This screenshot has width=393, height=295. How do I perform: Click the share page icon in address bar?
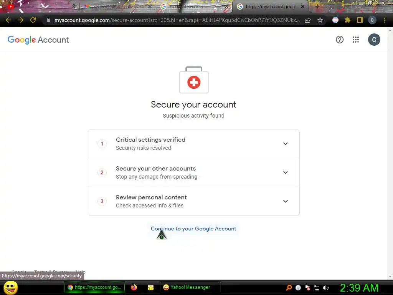point(308,20)
